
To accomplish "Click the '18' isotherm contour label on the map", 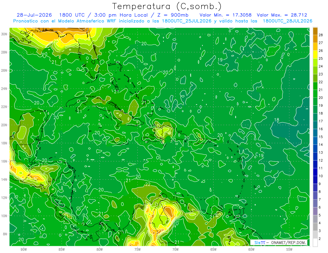I will pyautogui.click(x=277, y=120).
